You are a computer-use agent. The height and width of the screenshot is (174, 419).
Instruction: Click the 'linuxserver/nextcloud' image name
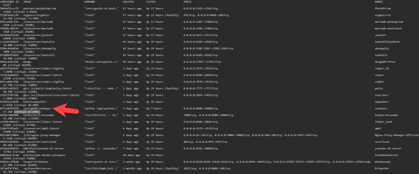click(x=40, y=142)
